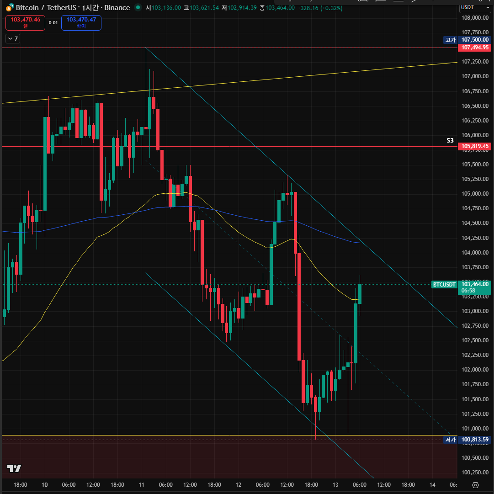The height and width of the screenshot is (494, 494).
Task: Click the close value 종103,464.00
Action: click(x=277, y=8)
